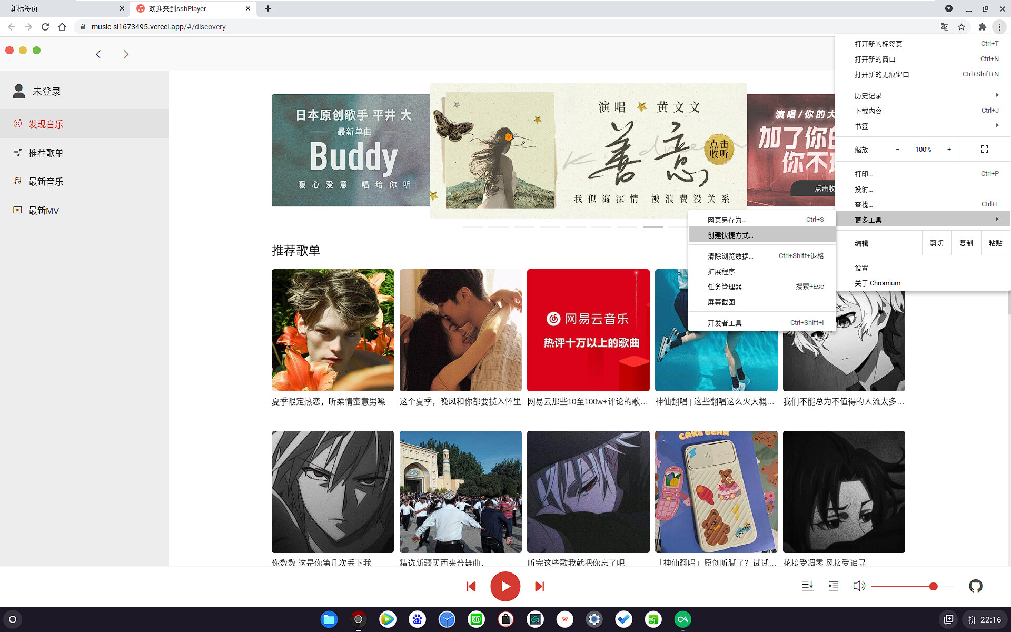Mute the volume speaker icon
This screenshot has height=632, width=1011.
click(x=859, y=586)
